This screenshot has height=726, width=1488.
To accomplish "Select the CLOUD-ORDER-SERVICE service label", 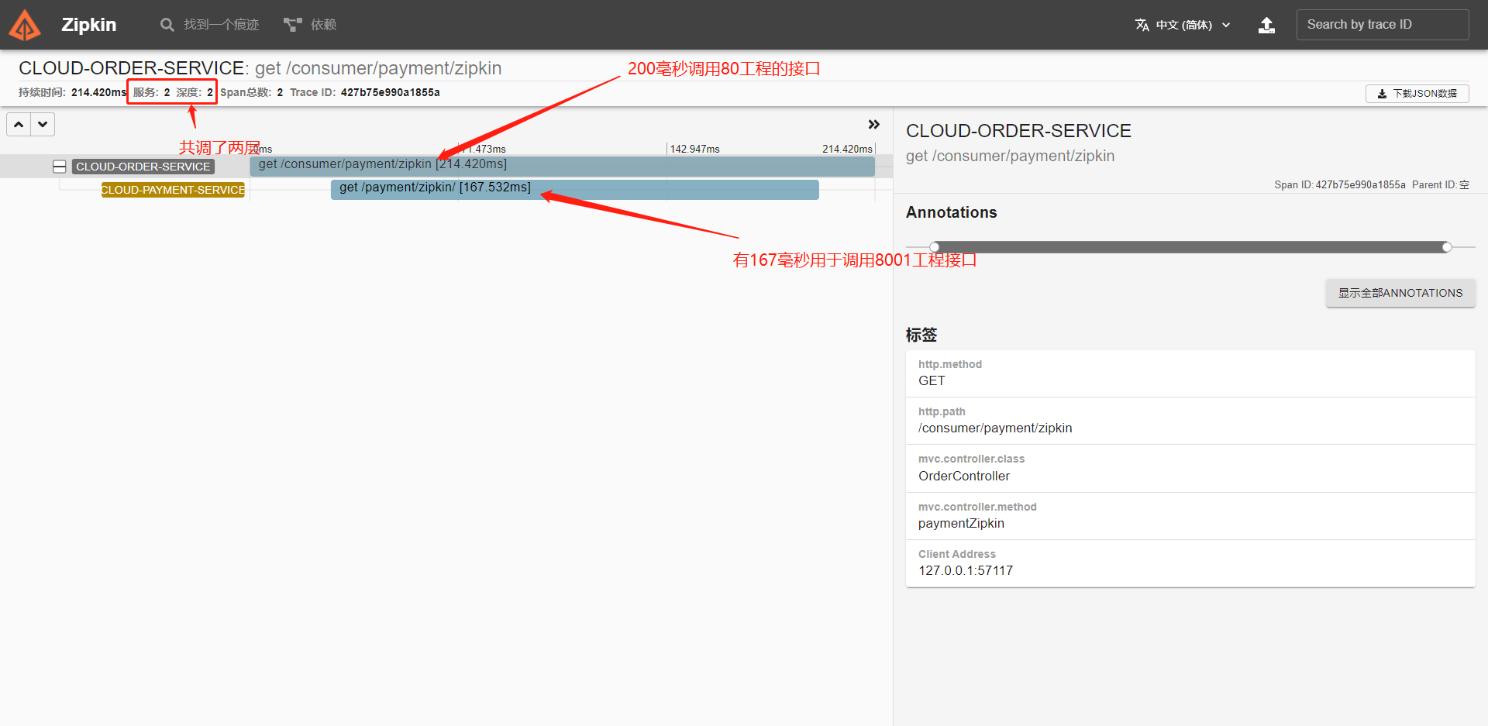I will pyautogui.click(x=143, y=167).
